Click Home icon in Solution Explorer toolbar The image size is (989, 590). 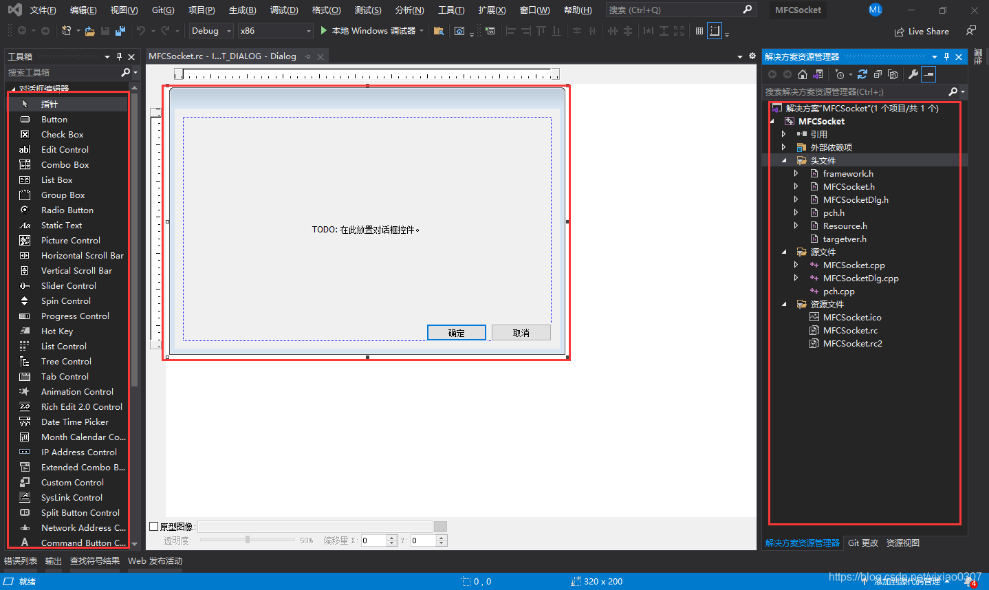pos(803,74)
